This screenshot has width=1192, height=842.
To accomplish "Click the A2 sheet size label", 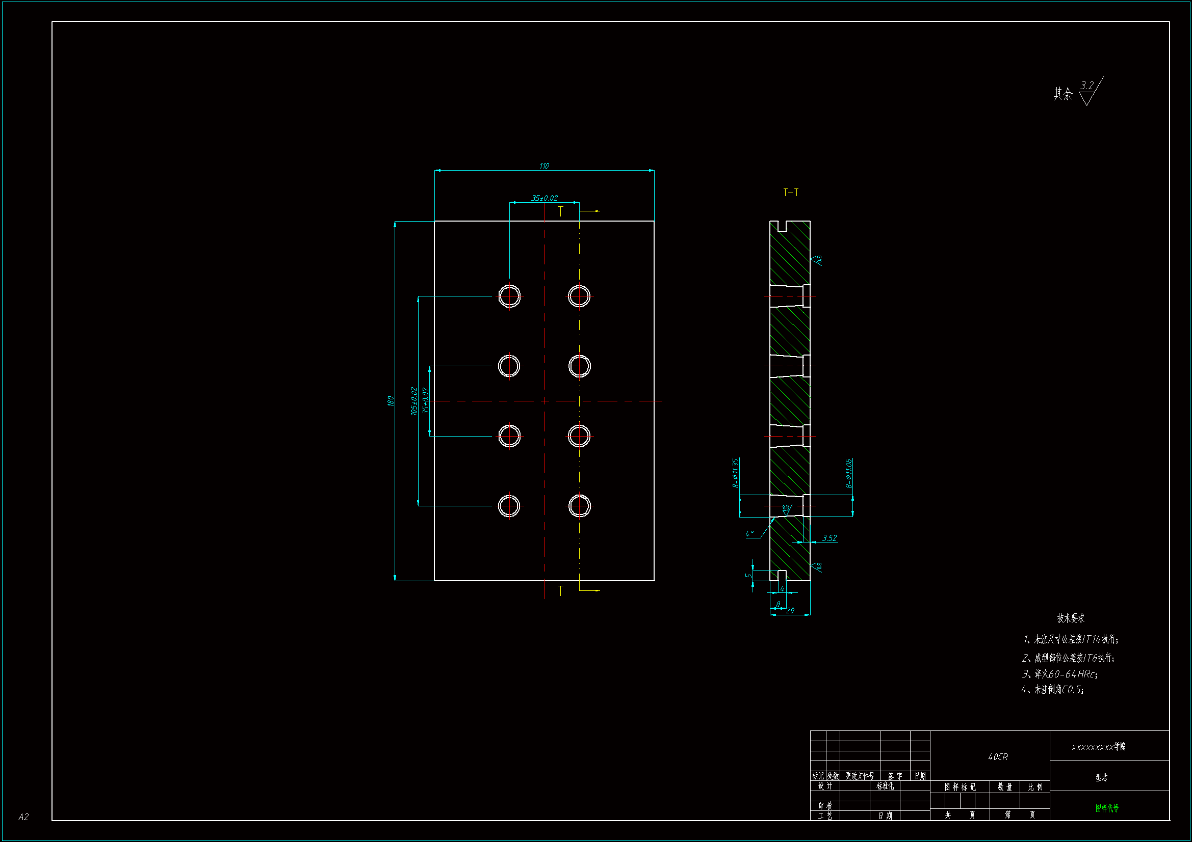I will [23, 817].
